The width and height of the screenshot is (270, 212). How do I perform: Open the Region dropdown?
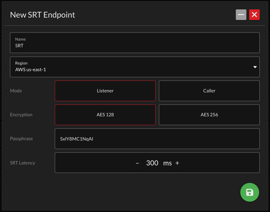(135, 67)
